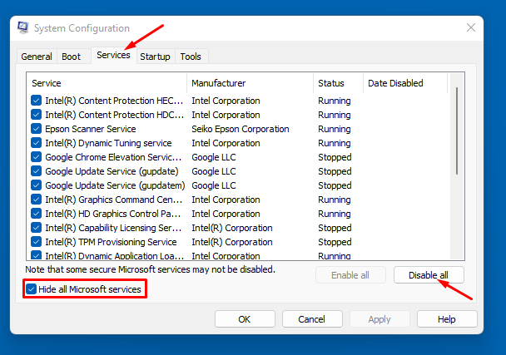
Task: Uncheck Intel(R) TPM Provisioning Service
Action: tap(36, 242)
